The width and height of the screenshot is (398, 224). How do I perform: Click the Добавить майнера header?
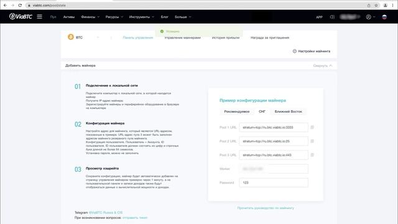click(x=80, y=65)
